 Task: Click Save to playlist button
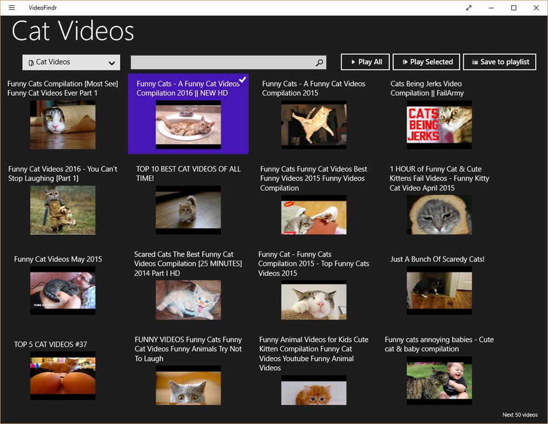(x=499, y=62)
